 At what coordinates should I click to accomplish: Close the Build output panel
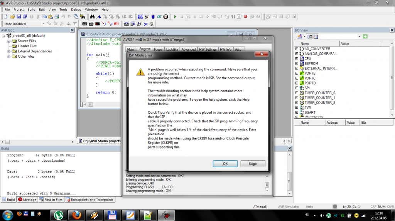click(290, 148)
